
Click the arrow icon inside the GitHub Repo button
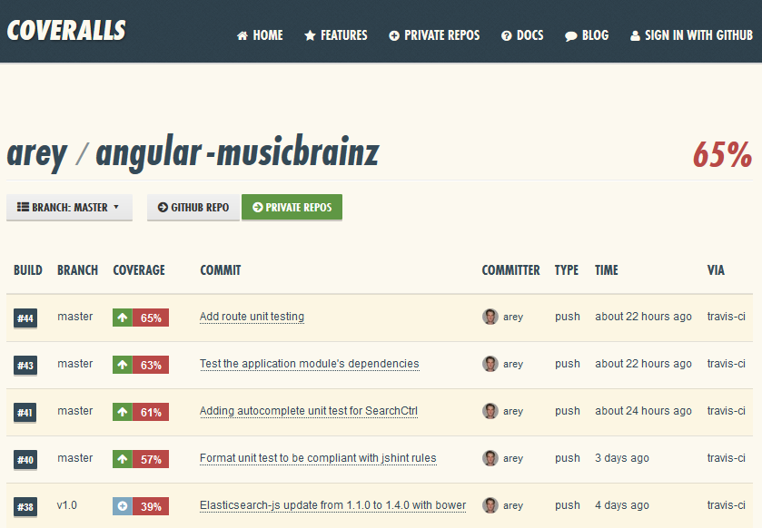coord(163,207)
